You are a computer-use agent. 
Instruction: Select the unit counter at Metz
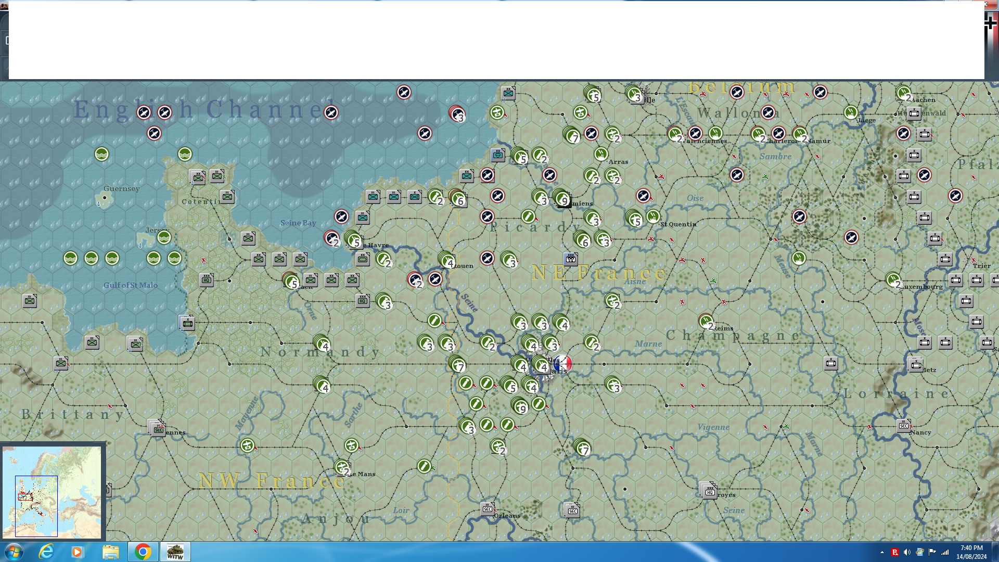coord(916,364)
